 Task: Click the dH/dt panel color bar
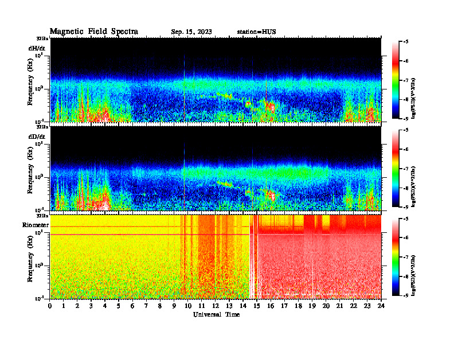click(396, 80)
